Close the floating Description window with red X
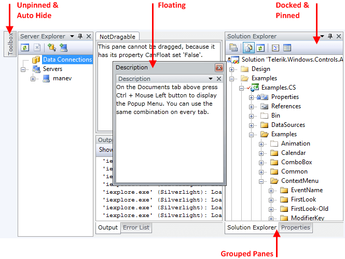The height and width of the screenshot is (259, 345). pyautogui.click(x=219, y=68)
